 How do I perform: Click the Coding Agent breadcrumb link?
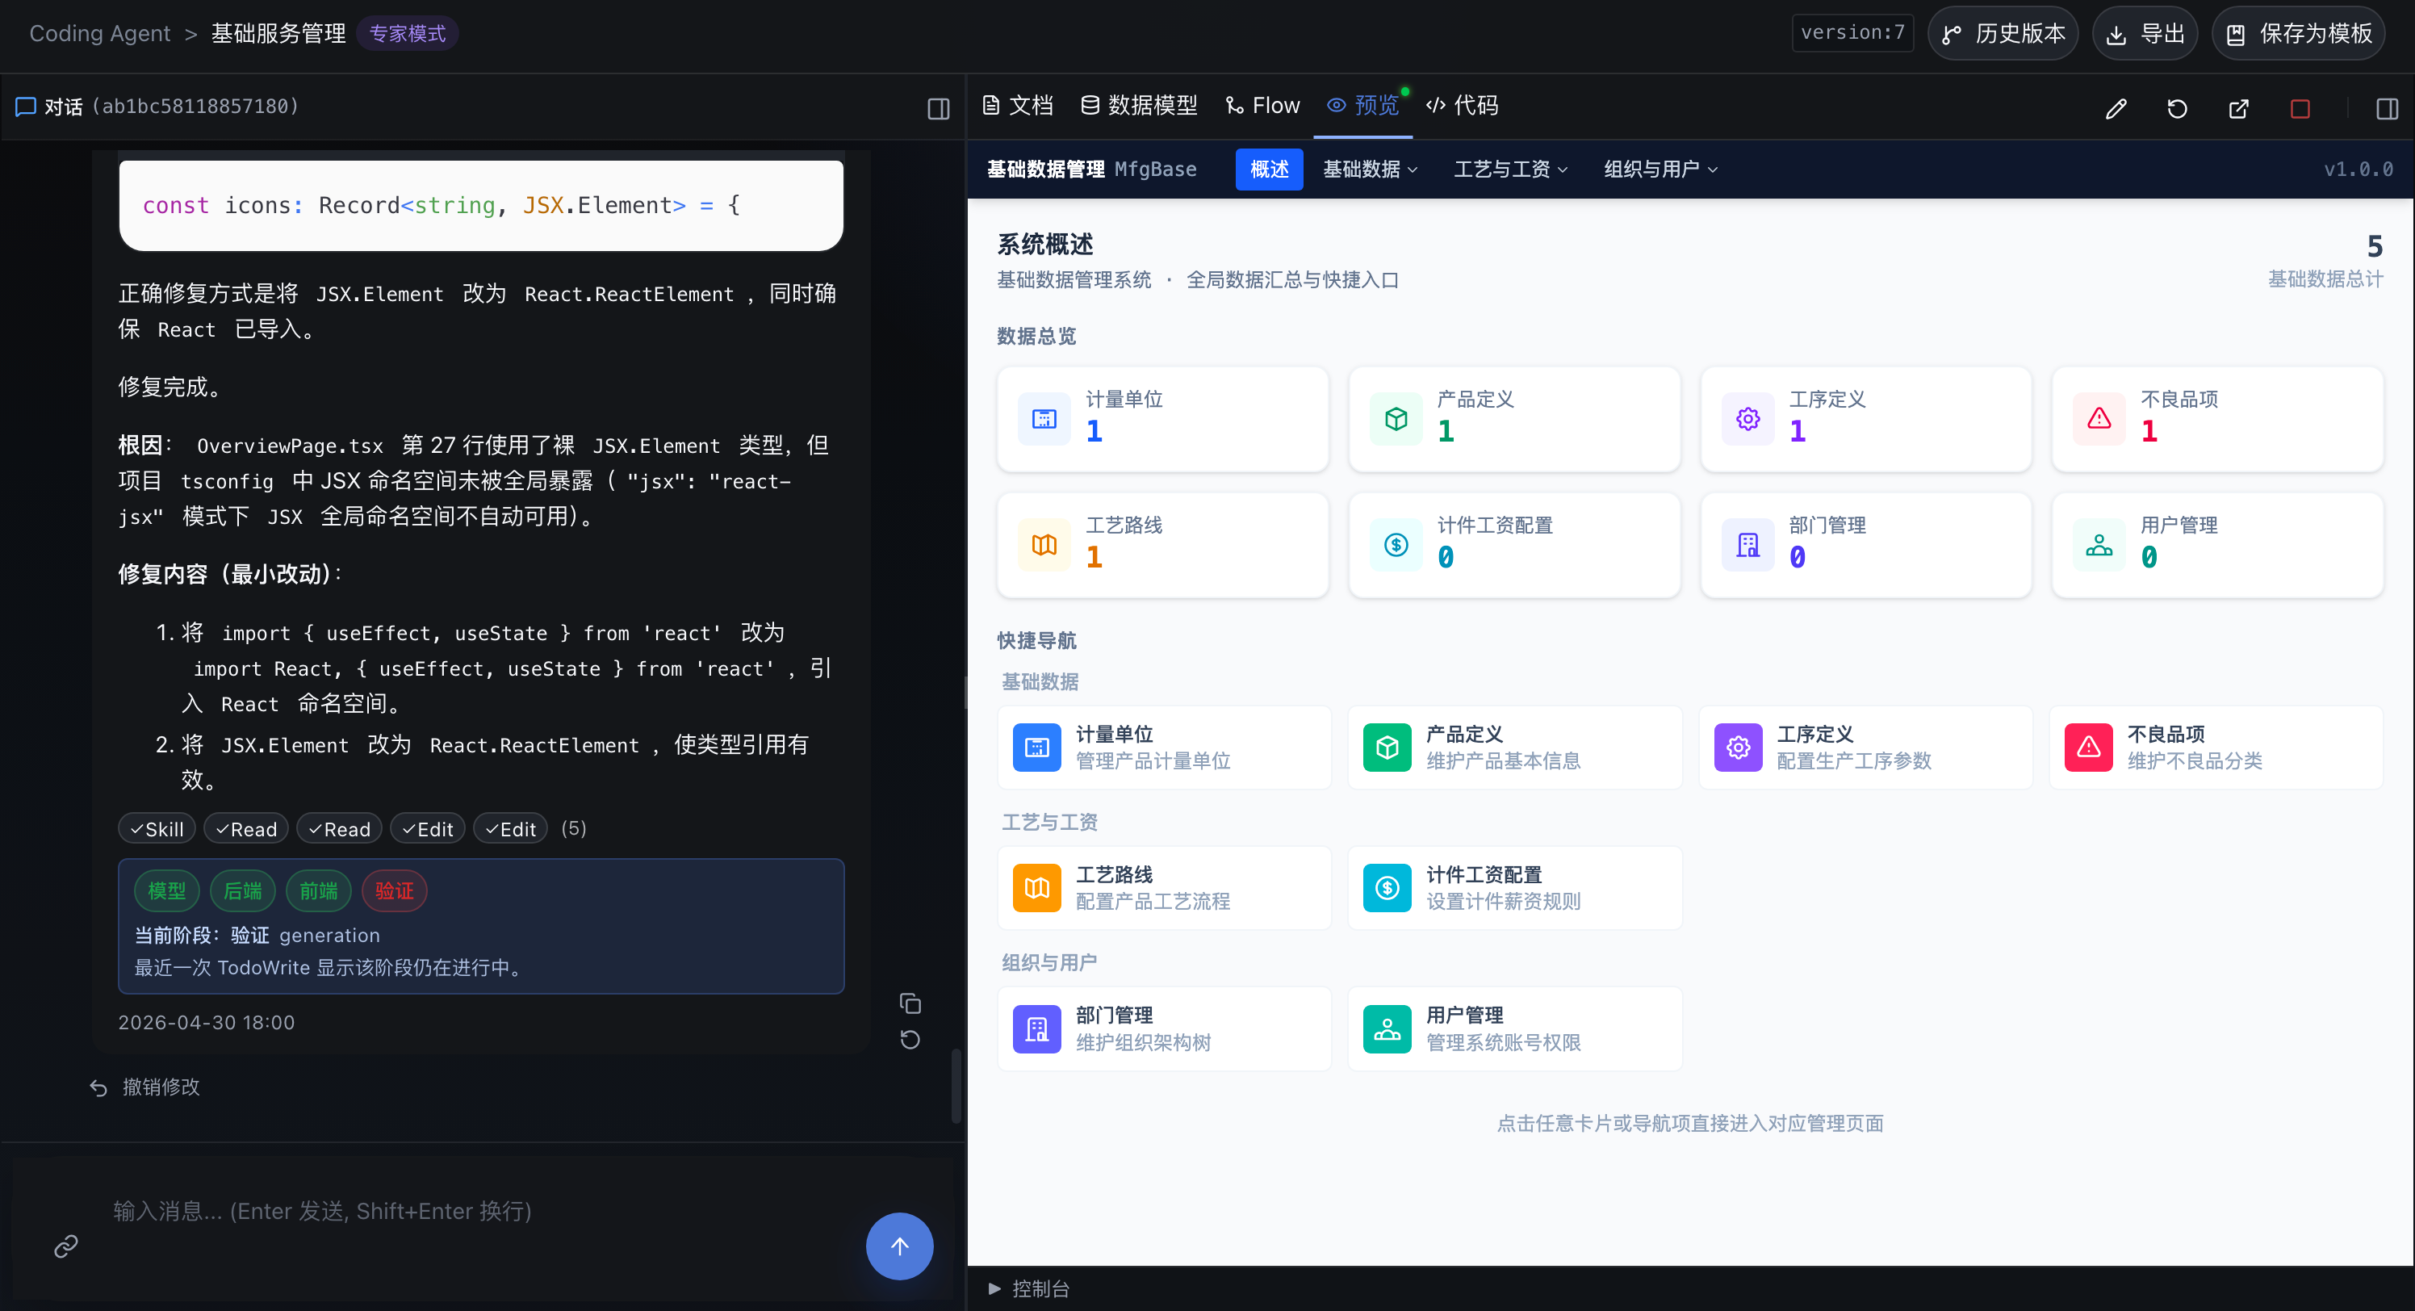click(99, 34)
